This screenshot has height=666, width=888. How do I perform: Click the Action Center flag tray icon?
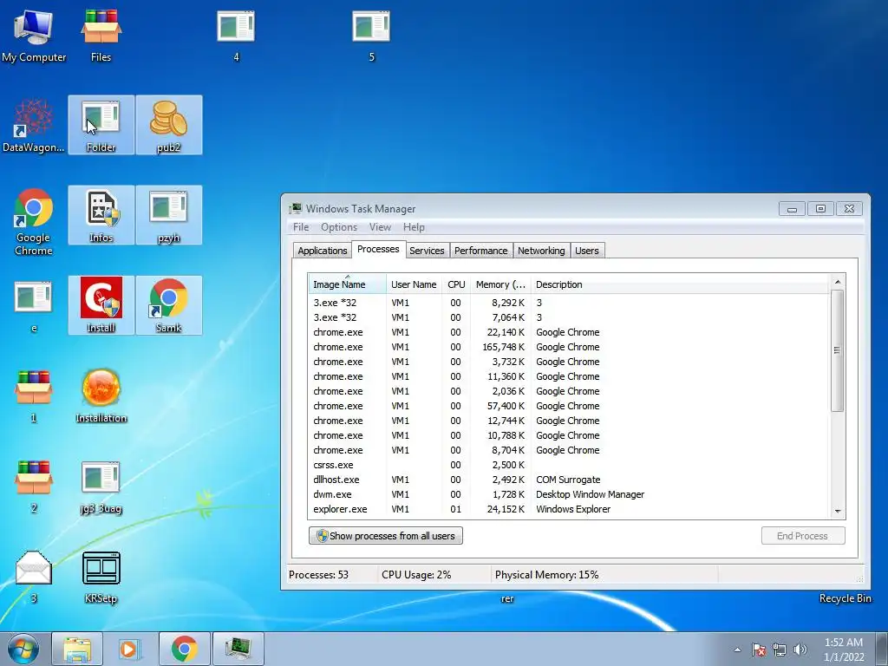[759, 650]
